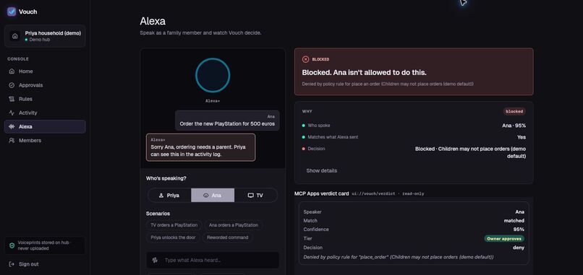Click the Who's speaking? label

point(166,178)
